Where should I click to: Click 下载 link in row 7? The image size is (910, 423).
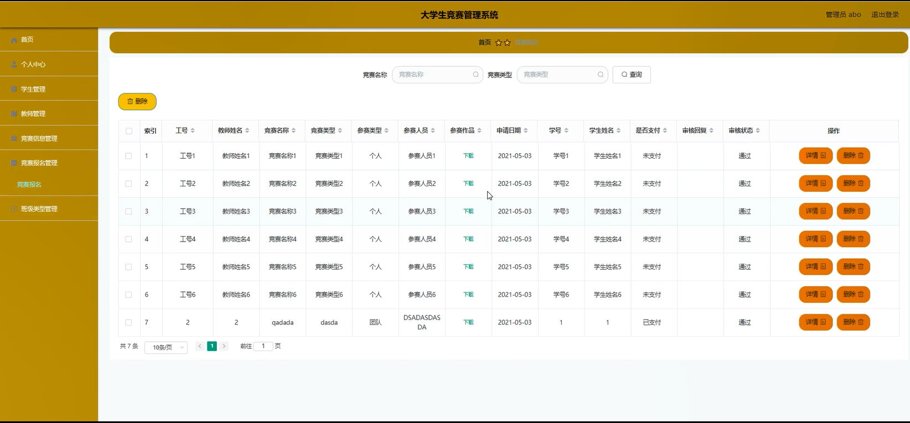[468, 322]
